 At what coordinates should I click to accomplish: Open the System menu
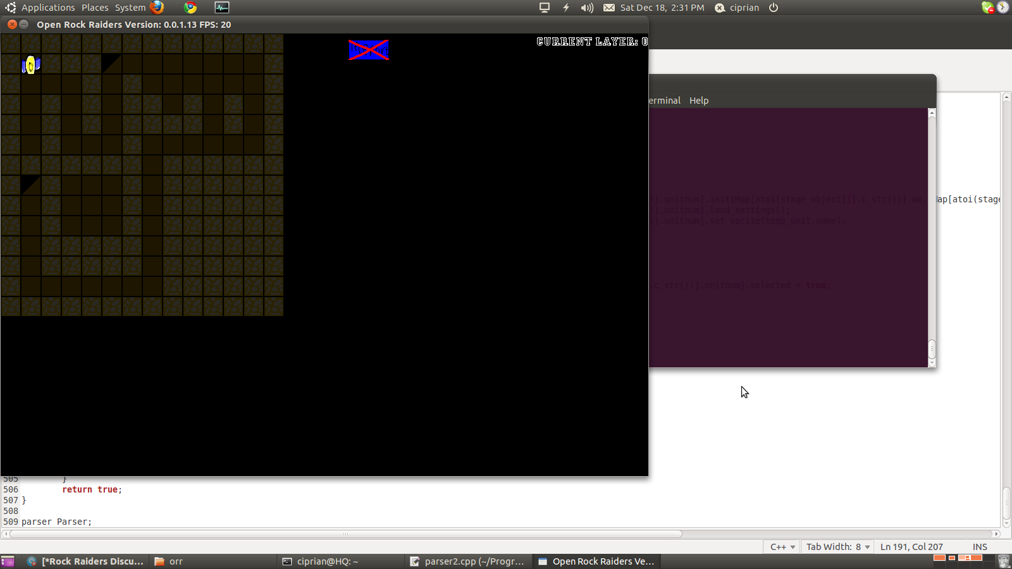[x=130, y=8]
